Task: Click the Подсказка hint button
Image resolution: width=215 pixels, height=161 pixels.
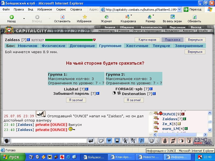Action: coord(173,40)
